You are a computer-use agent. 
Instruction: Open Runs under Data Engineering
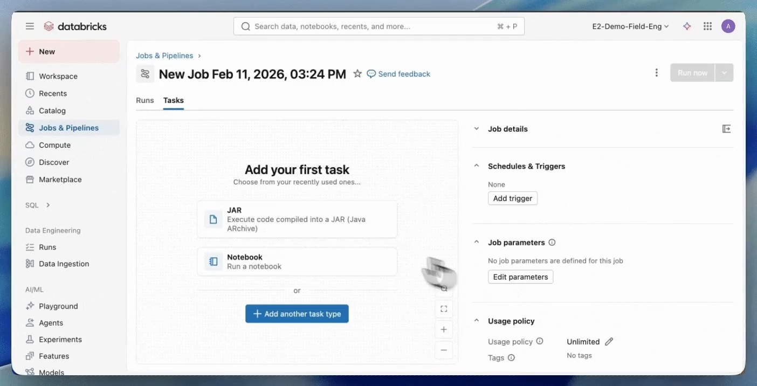coord(69,247)
